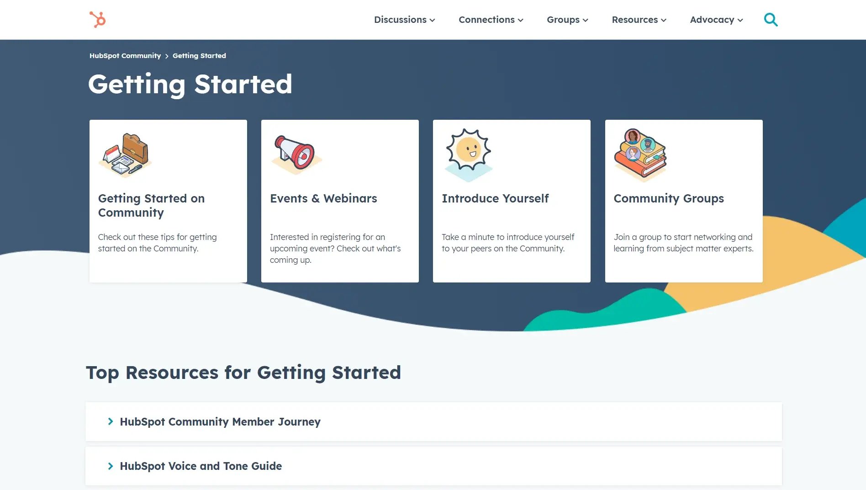
Task: Open the Connections dropdown menu
Action: point(491,20)
